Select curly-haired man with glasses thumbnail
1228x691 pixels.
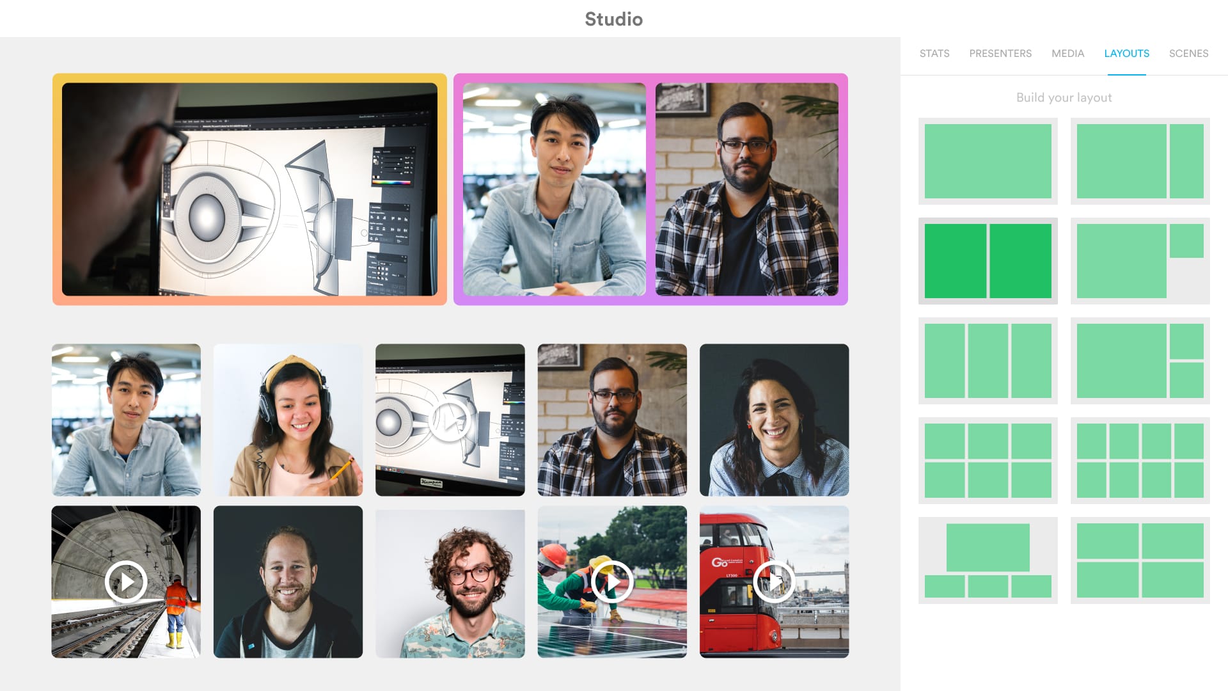450,582
